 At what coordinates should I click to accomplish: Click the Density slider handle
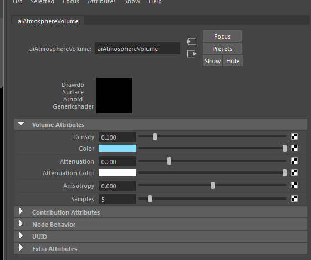pos(155,136)
